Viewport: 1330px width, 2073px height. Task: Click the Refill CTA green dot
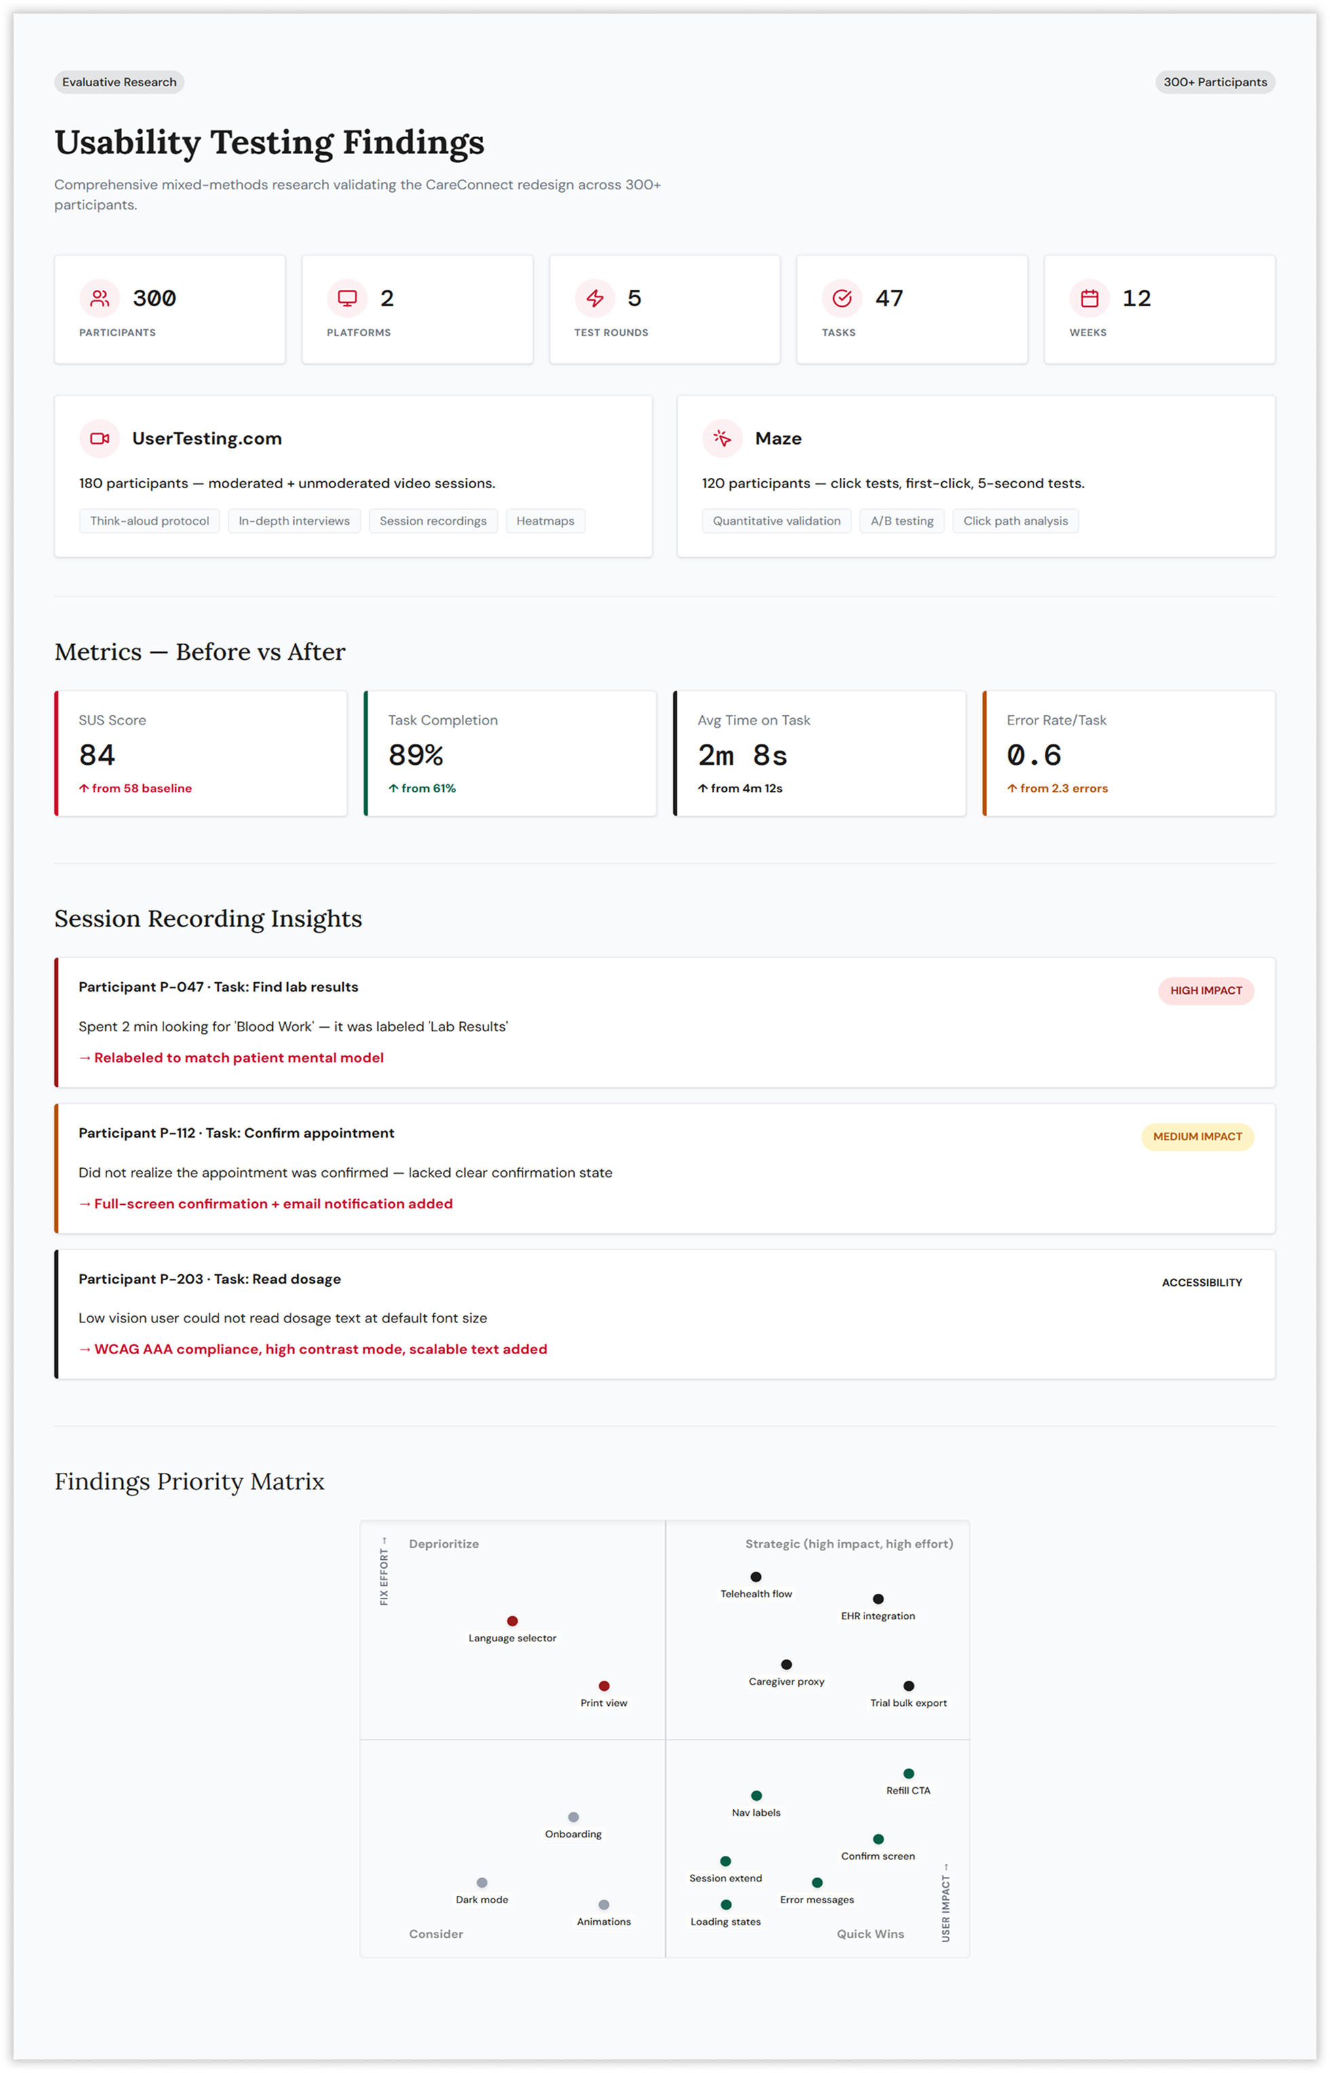click(909, 1773)
